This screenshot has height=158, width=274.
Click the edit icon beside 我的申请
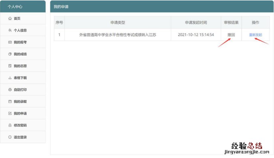(x=10, y=113)
